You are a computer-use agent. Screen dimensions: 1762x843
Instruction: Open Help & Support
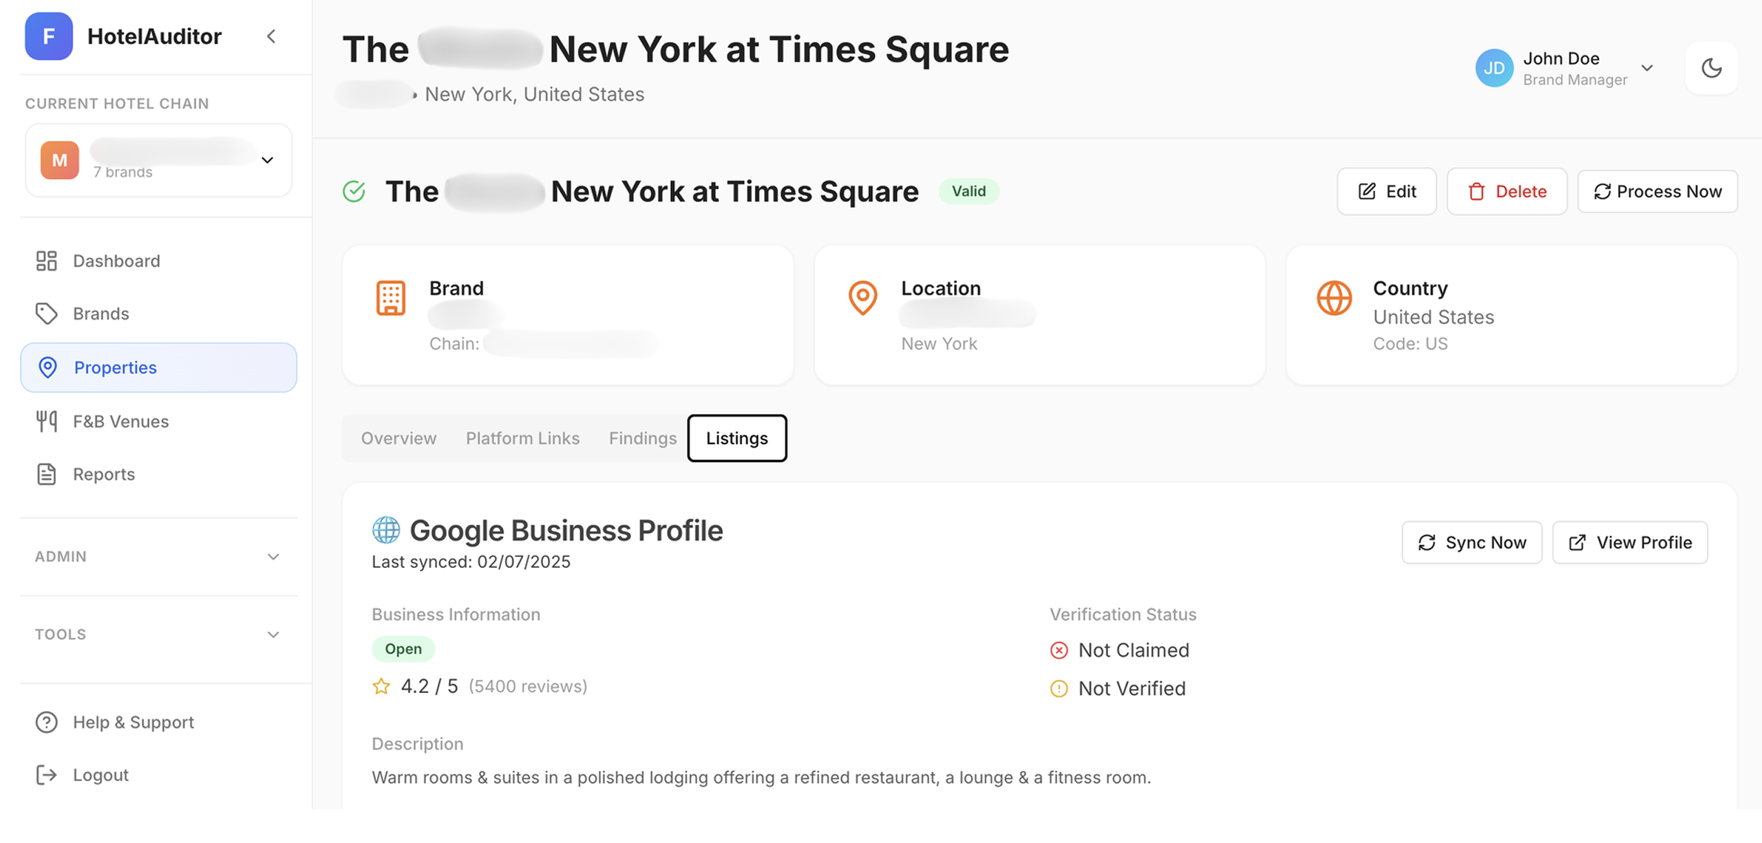133,722
